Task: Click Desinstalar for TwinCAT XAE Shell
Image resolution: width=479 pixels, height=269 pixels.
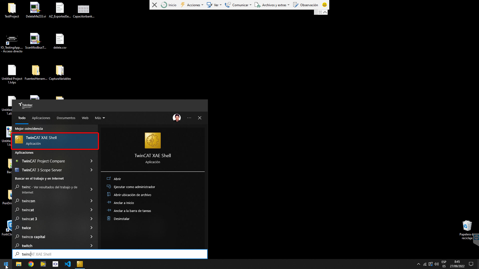Action: click(x=121, y=219)
